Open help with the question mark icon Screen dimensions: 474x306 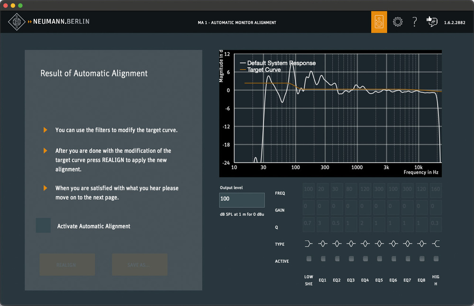415,22
